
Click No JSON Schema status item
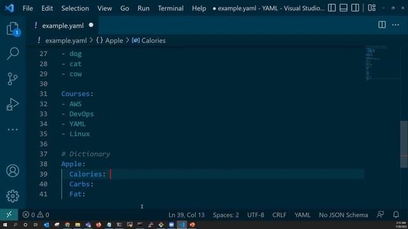point(343,215)
